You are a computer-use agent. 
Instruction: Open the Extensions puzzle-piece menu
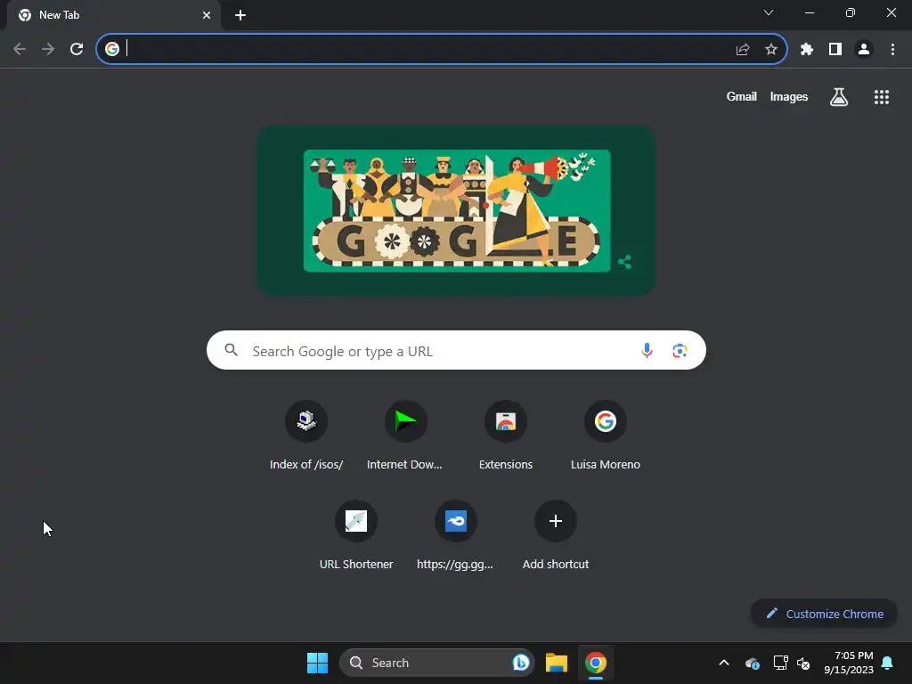(x=806, y=50)
